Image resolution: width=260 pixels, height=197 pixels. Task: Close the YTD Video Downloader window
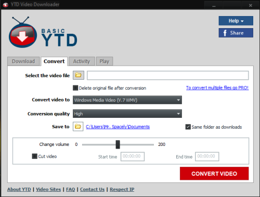click(250, 5)
